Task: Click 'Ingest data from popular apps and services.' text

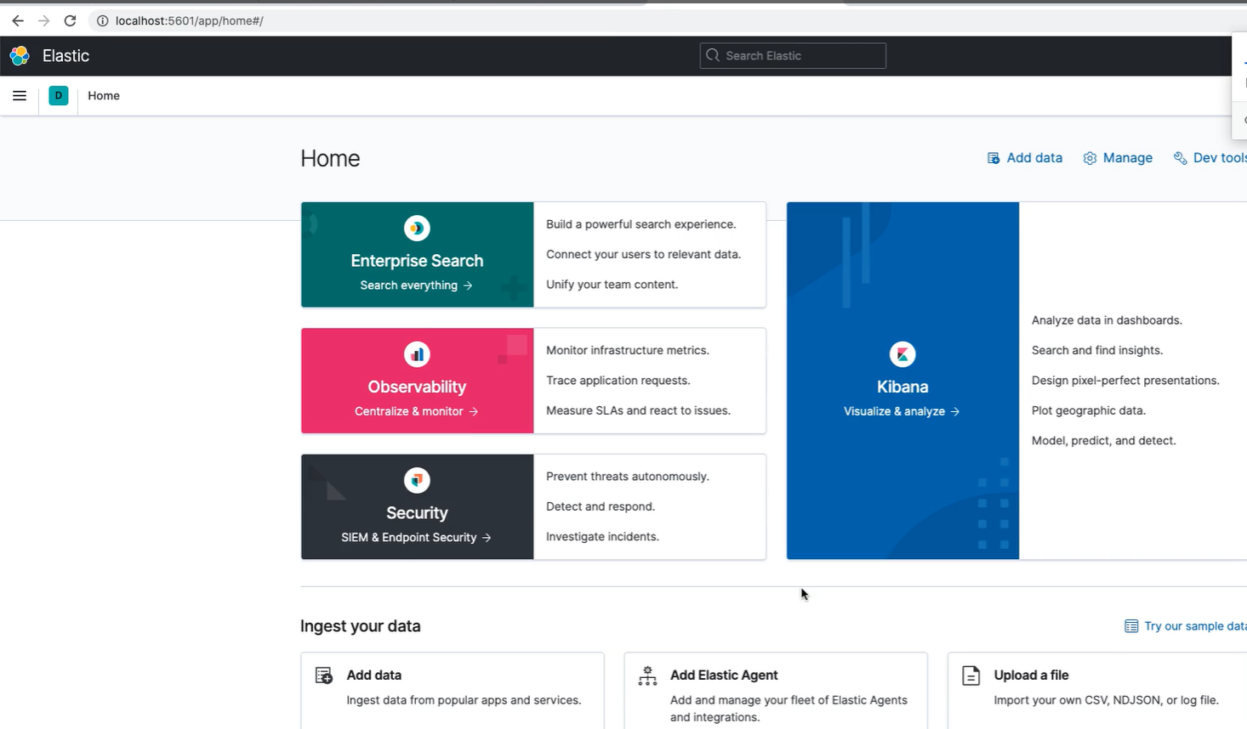Action: (x=464, y=701)
